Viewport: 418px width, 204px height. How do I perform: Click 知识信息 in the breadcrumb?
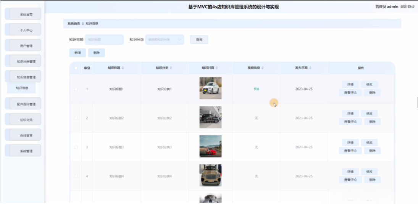pyautogui.click(x=92, y=23)
